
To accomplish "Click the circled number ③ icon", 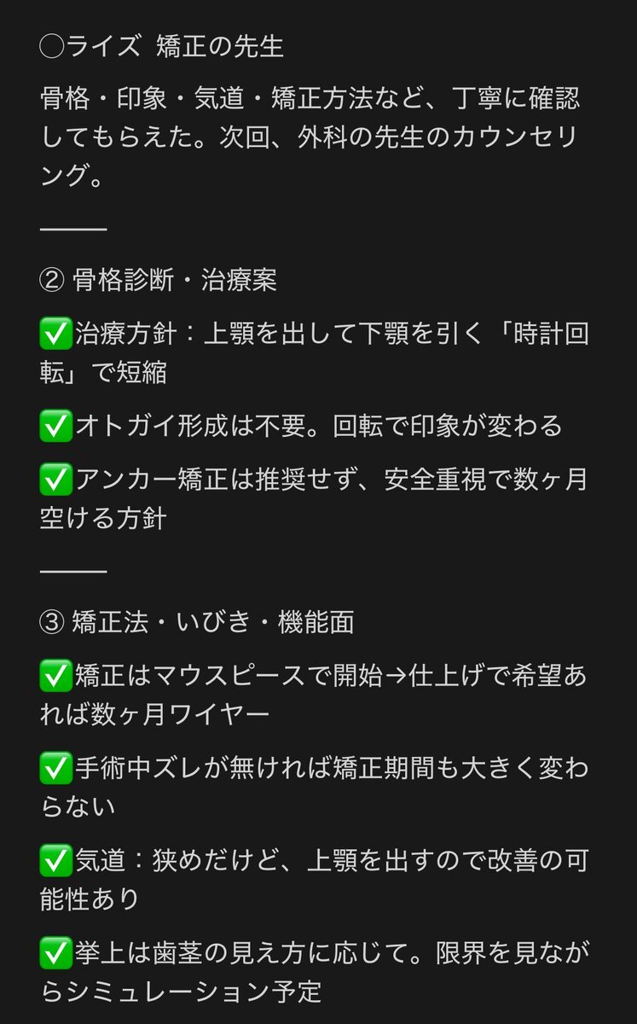I will [53, 622].
